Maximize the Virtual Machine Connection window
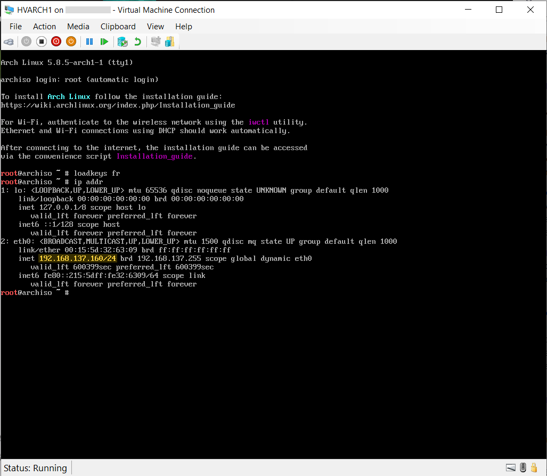Viewport: 547px width, 476px height. (x=499, y=10)
